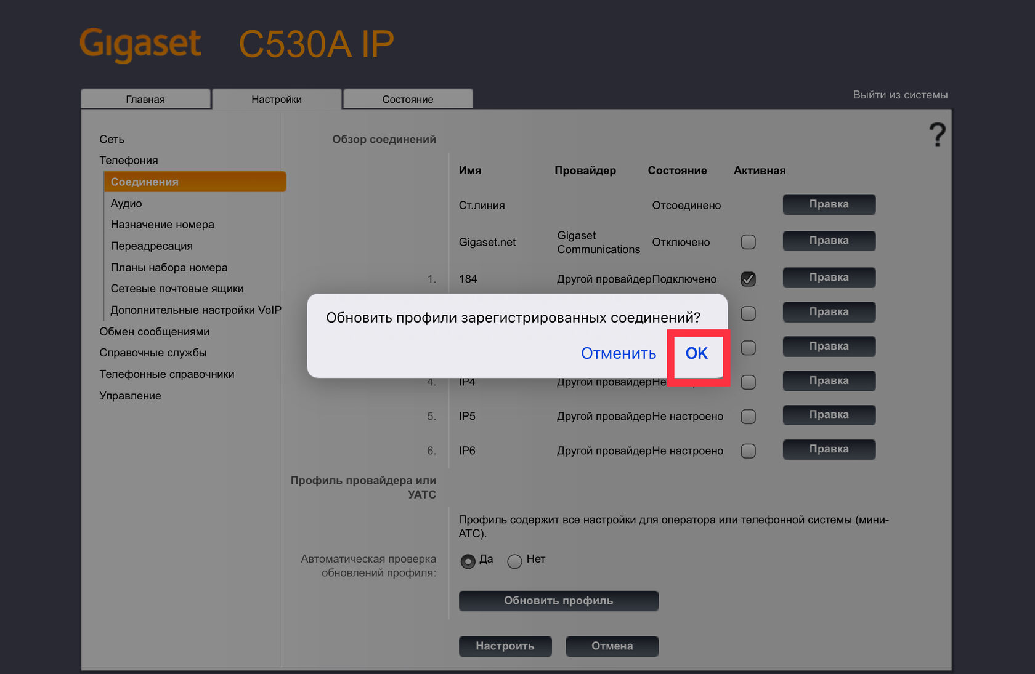The width and height of the screenshot is (1035, 674).
Task: Click the Gigaset.net connection name
Action: (x=487, y=242)
